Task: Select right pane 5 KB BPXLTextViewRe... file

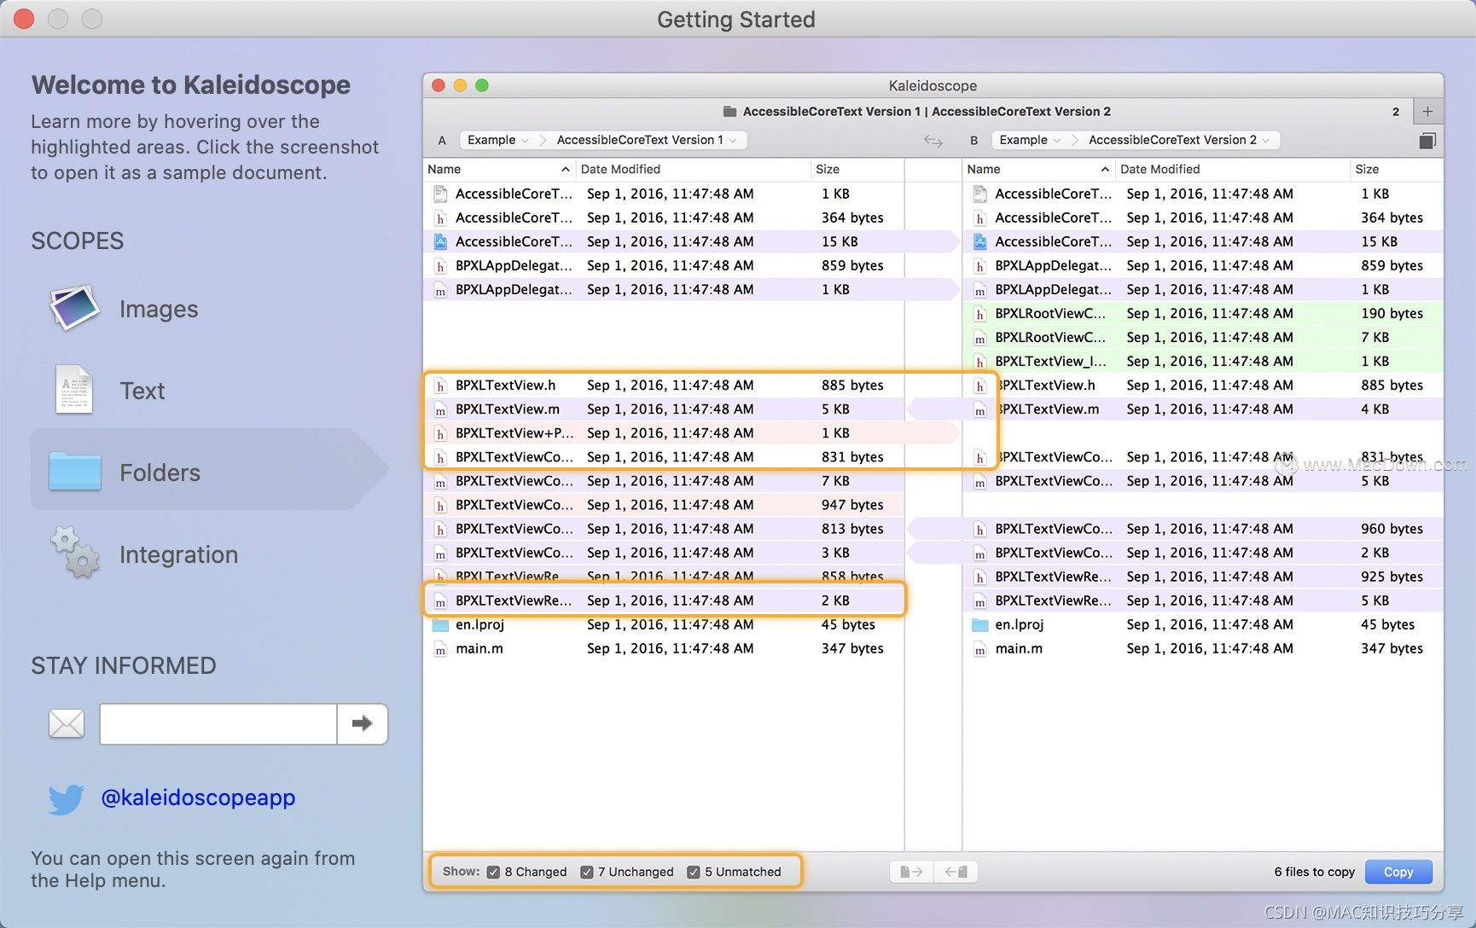Action: point(1203,600)
